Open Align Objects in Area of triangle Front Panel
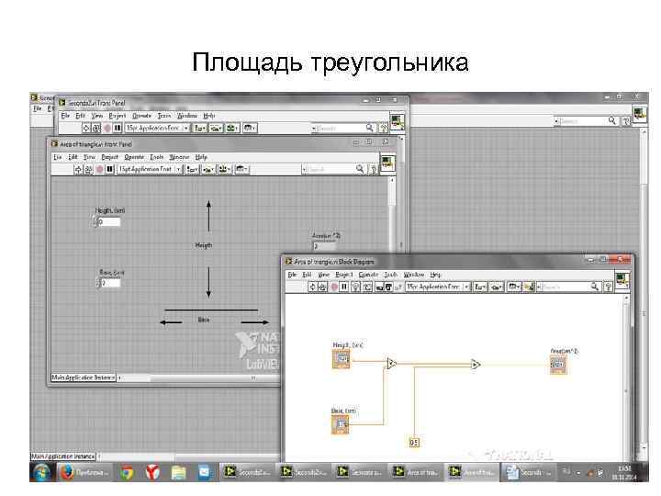This screenshot has width=661, height=496. click(x=192, y=170)
